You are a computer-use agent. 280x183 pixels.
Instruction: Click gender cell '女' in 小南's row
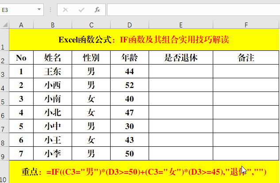(91, 99)
